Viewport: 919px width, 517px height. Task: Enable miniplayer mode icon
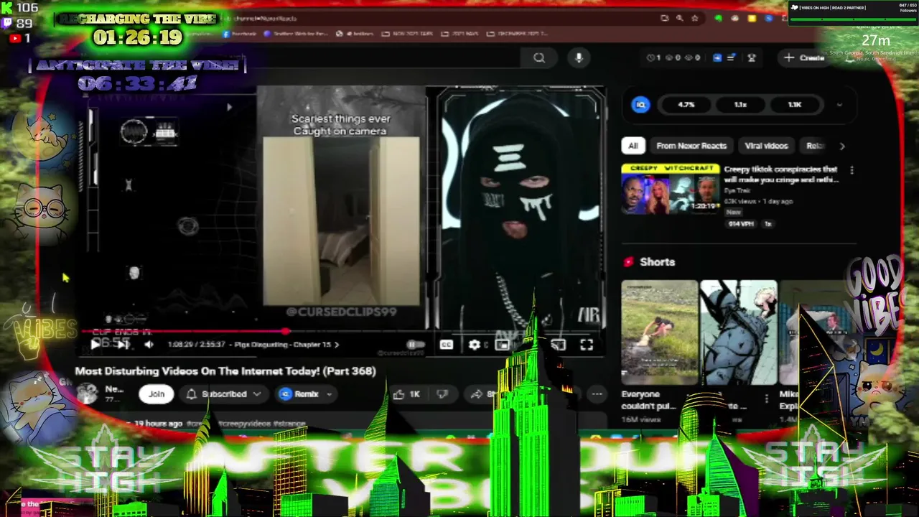[503, 345]
